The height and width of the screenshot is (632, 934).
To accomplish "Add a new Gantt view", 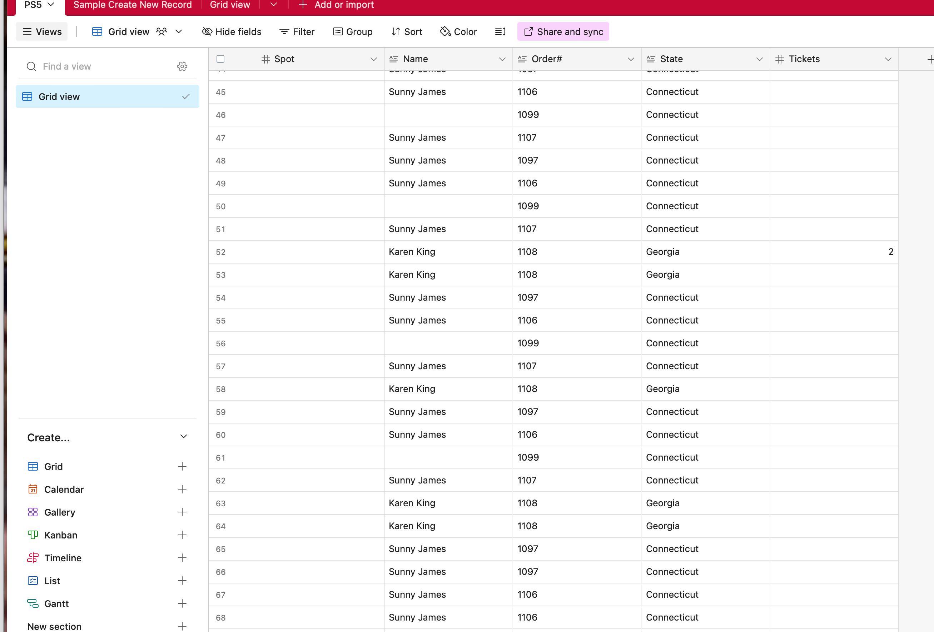I will tap(182, 604).
